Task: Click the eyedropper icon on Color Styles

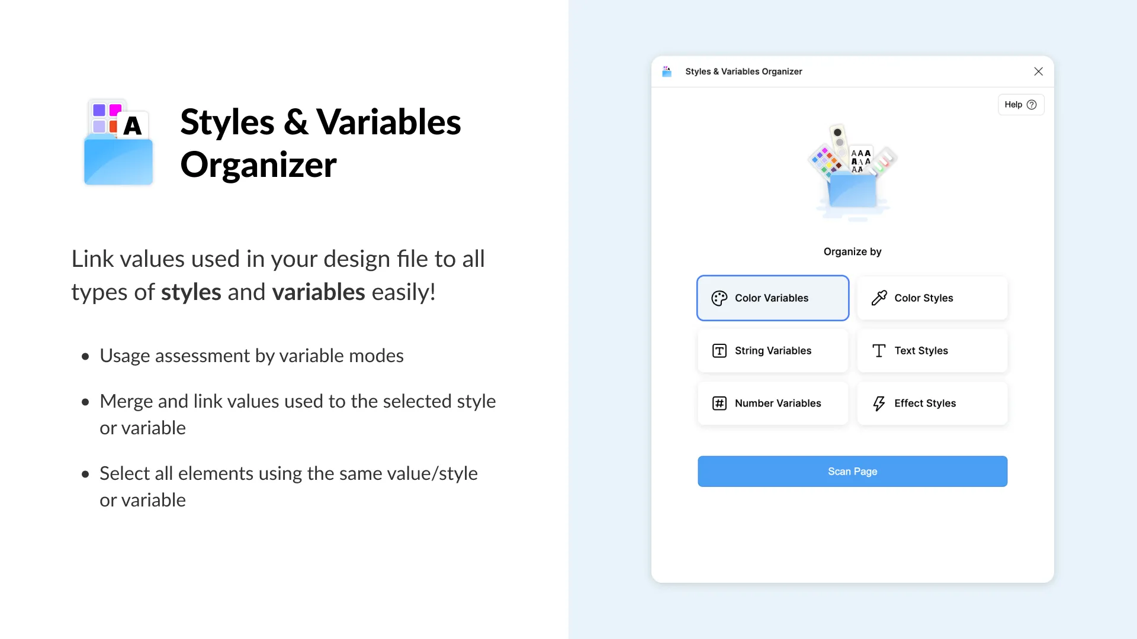Action: point(880,298)
